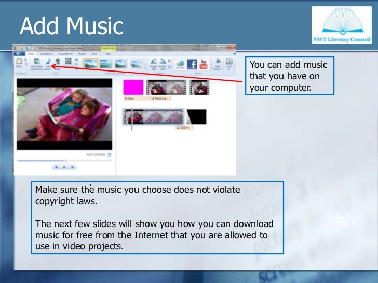378x283 pixels.
Task: Click Add videos and photos
Action: (37, 64)
